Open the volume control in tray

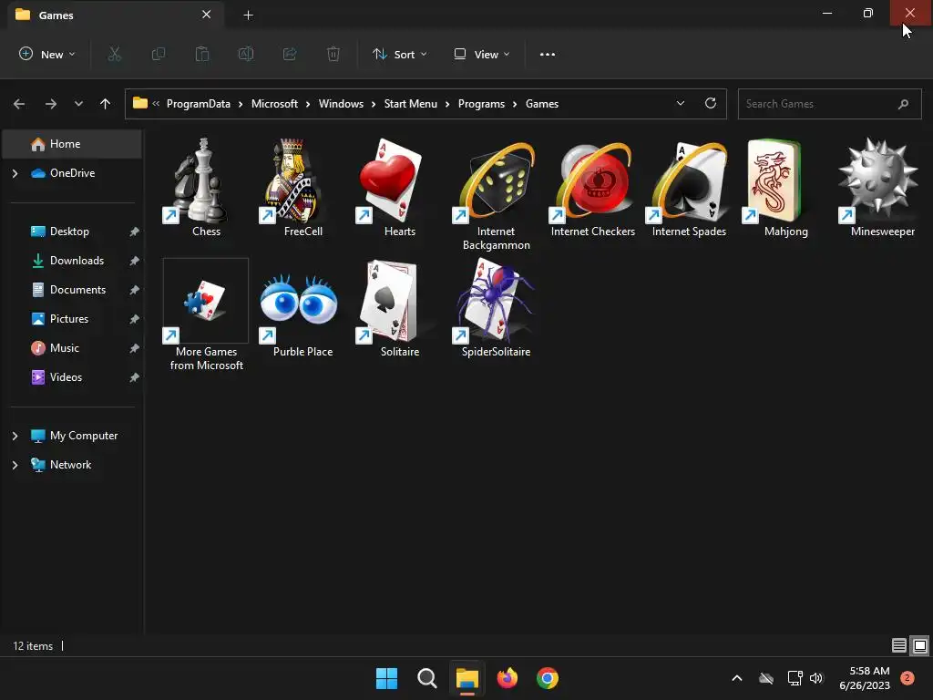[x=815, y=678]
